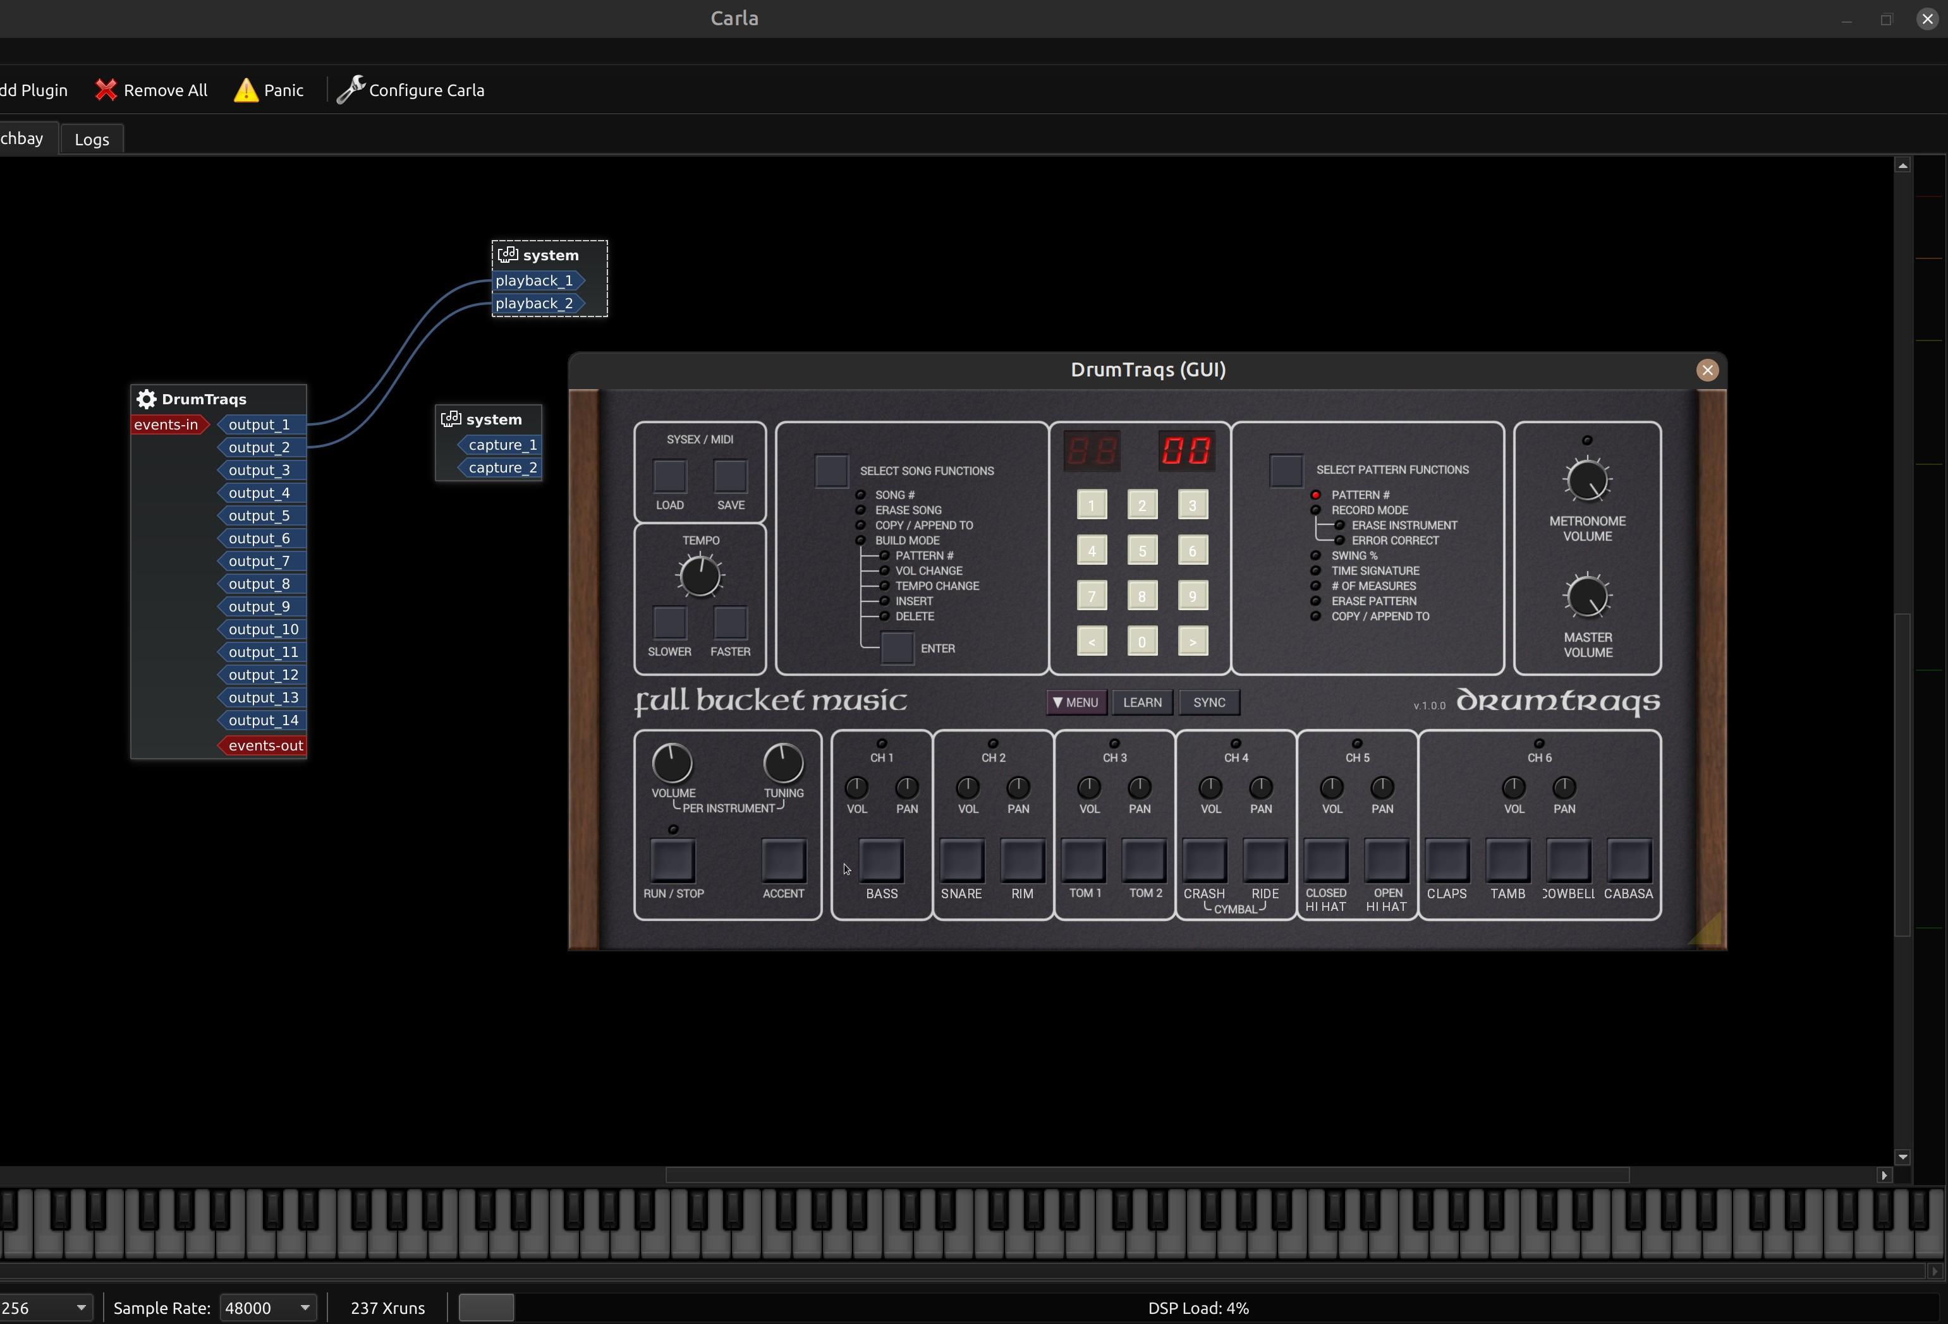Click the events-in port on DrumTraqs
The image size is (1948, 1324).
(170, 424)
